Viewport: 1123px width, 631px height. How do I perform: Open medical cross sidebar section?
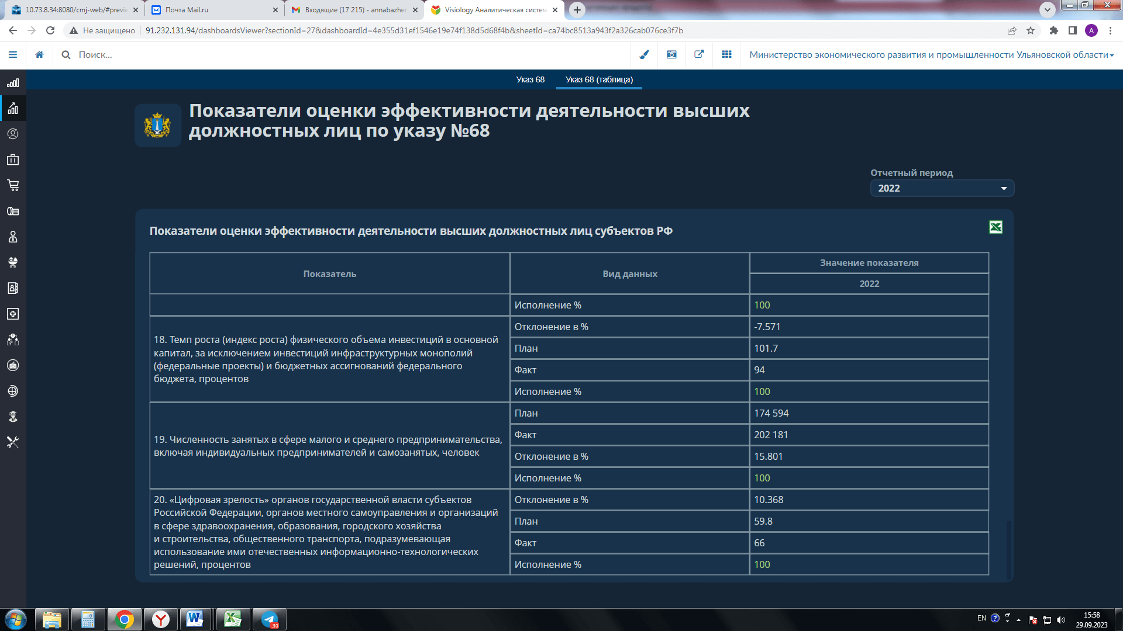[13, 314]
